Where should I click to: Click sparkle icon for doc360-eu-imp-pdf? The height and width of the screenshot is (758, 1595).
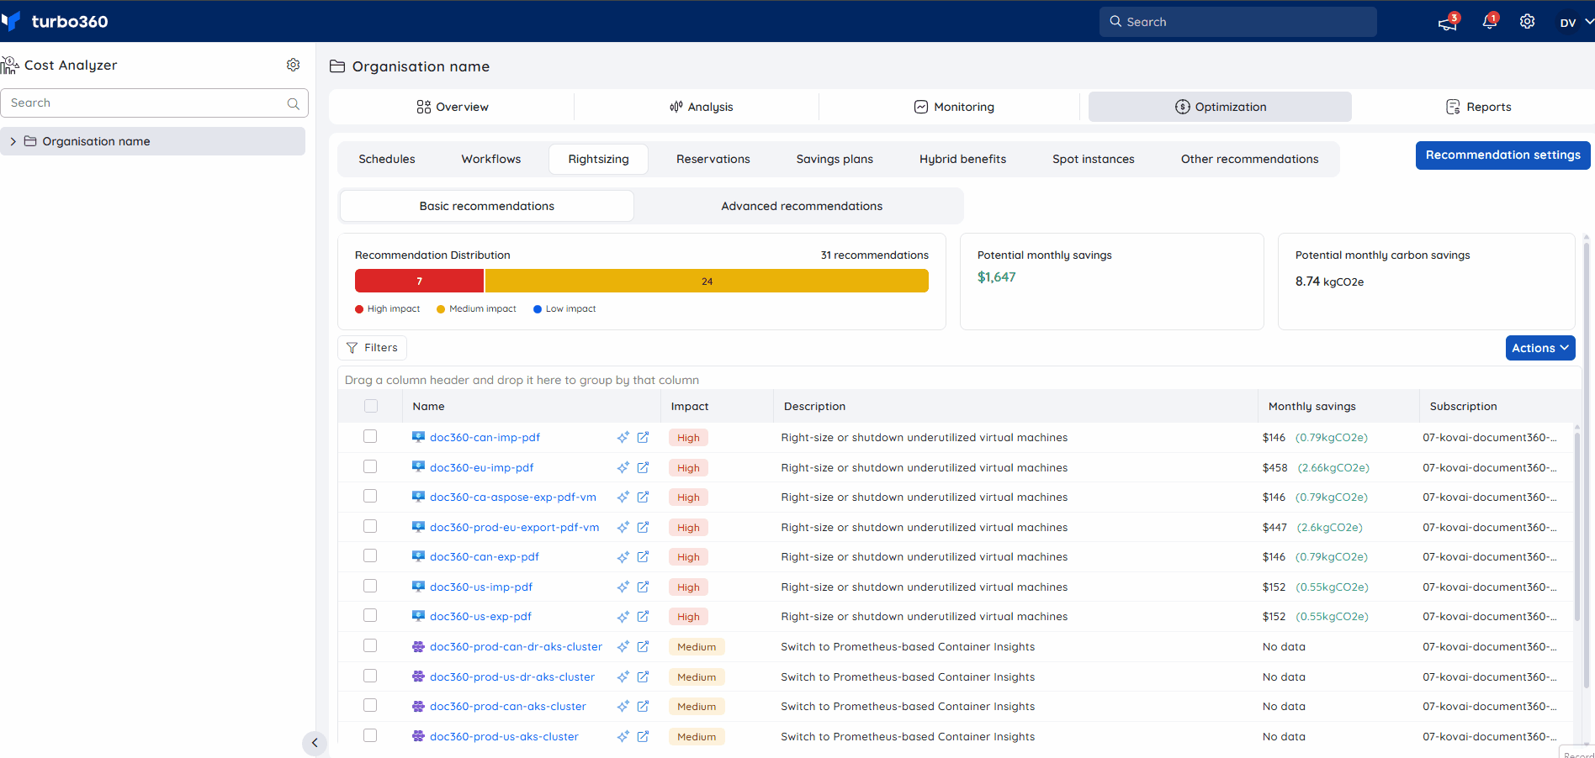(623, 468)
